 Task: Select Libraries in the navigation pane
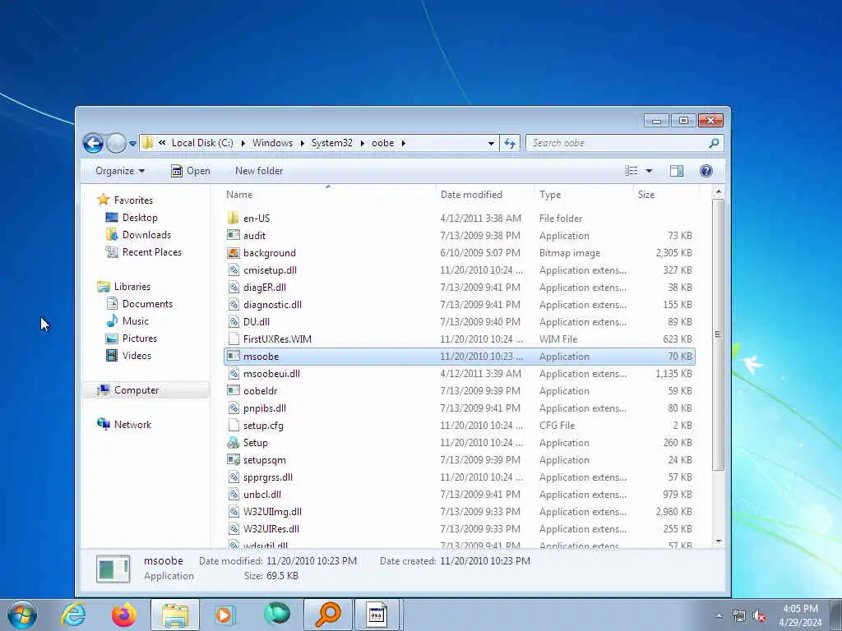[x=132, y=287]
